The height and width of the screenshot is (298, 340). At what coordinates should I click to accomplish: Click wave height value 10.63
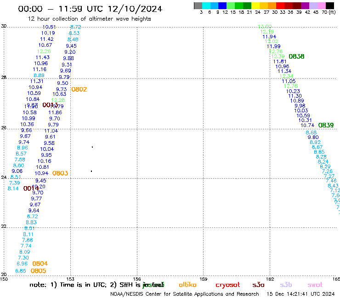pos(59,94)
